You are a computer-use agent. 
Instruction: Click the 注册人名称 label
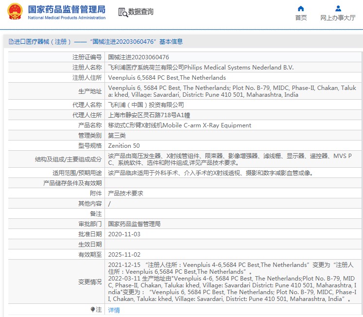click(x=87, y=68)
